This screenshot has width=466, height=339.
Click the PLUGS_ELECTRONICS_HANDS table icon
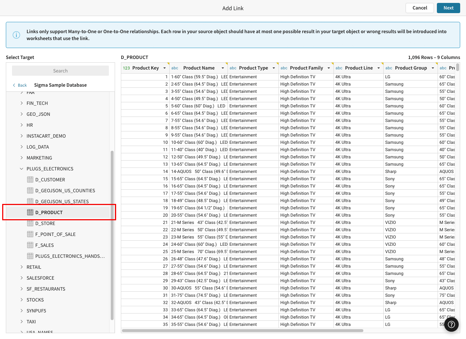click(30, 256)
